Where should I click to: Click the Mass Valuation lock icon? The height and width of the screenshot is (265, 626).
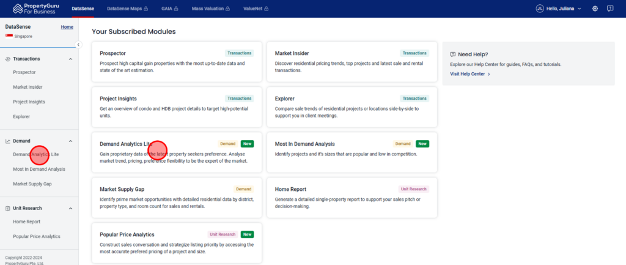[x=227, y=9]
